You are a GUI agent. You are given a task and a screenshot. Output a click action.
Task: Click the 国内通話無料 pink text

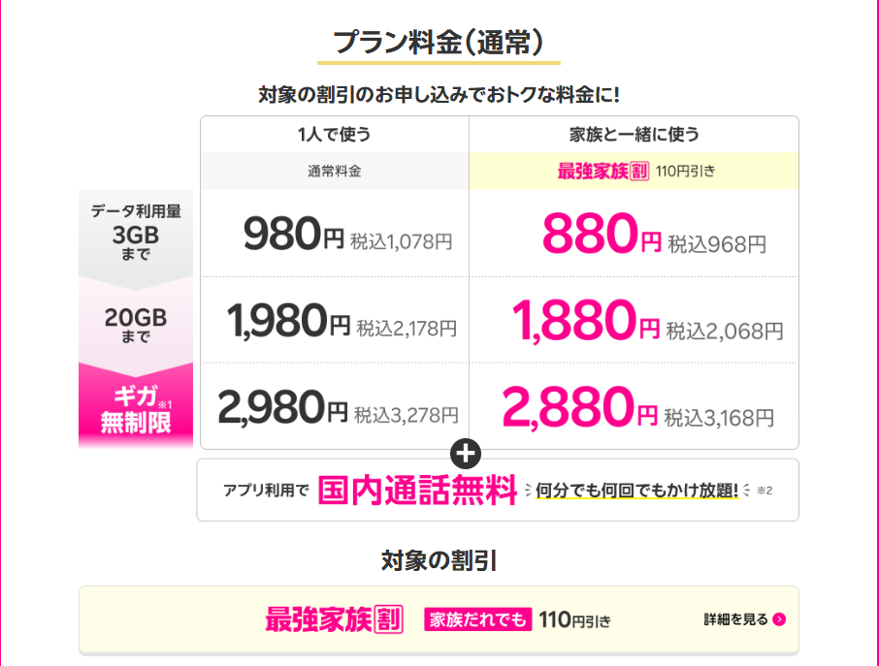click(416, 491)
